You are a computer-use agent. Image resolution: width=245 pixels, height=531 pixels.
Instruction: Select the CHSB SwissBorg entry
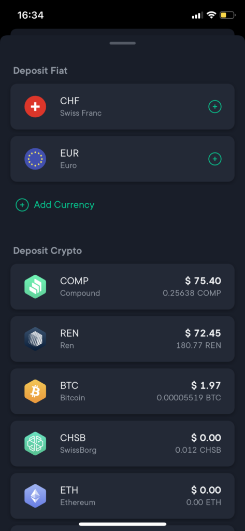tap(122, 444)
